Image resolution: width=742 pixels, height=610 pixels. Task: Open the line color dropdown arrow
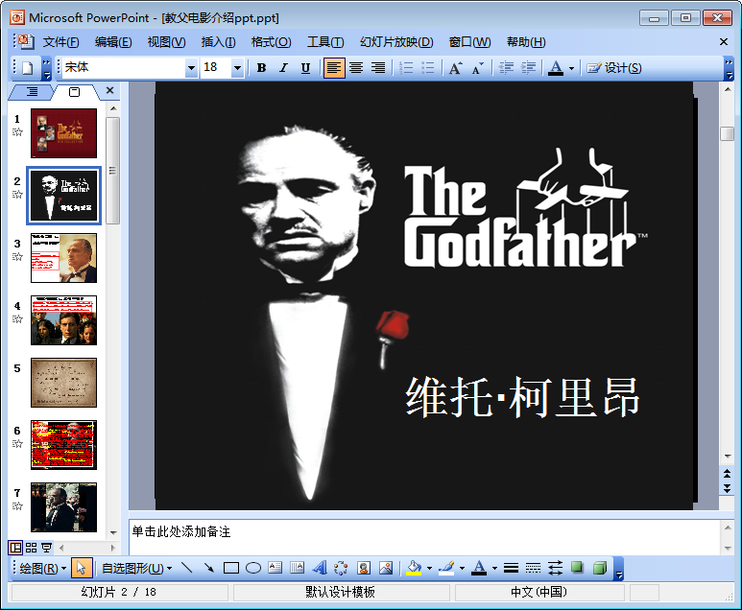coord(462,568)
